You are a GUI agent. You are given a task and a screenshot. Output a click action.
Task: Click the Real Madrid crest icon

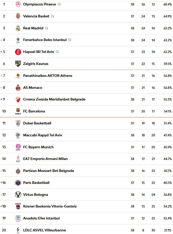[18, 28]
